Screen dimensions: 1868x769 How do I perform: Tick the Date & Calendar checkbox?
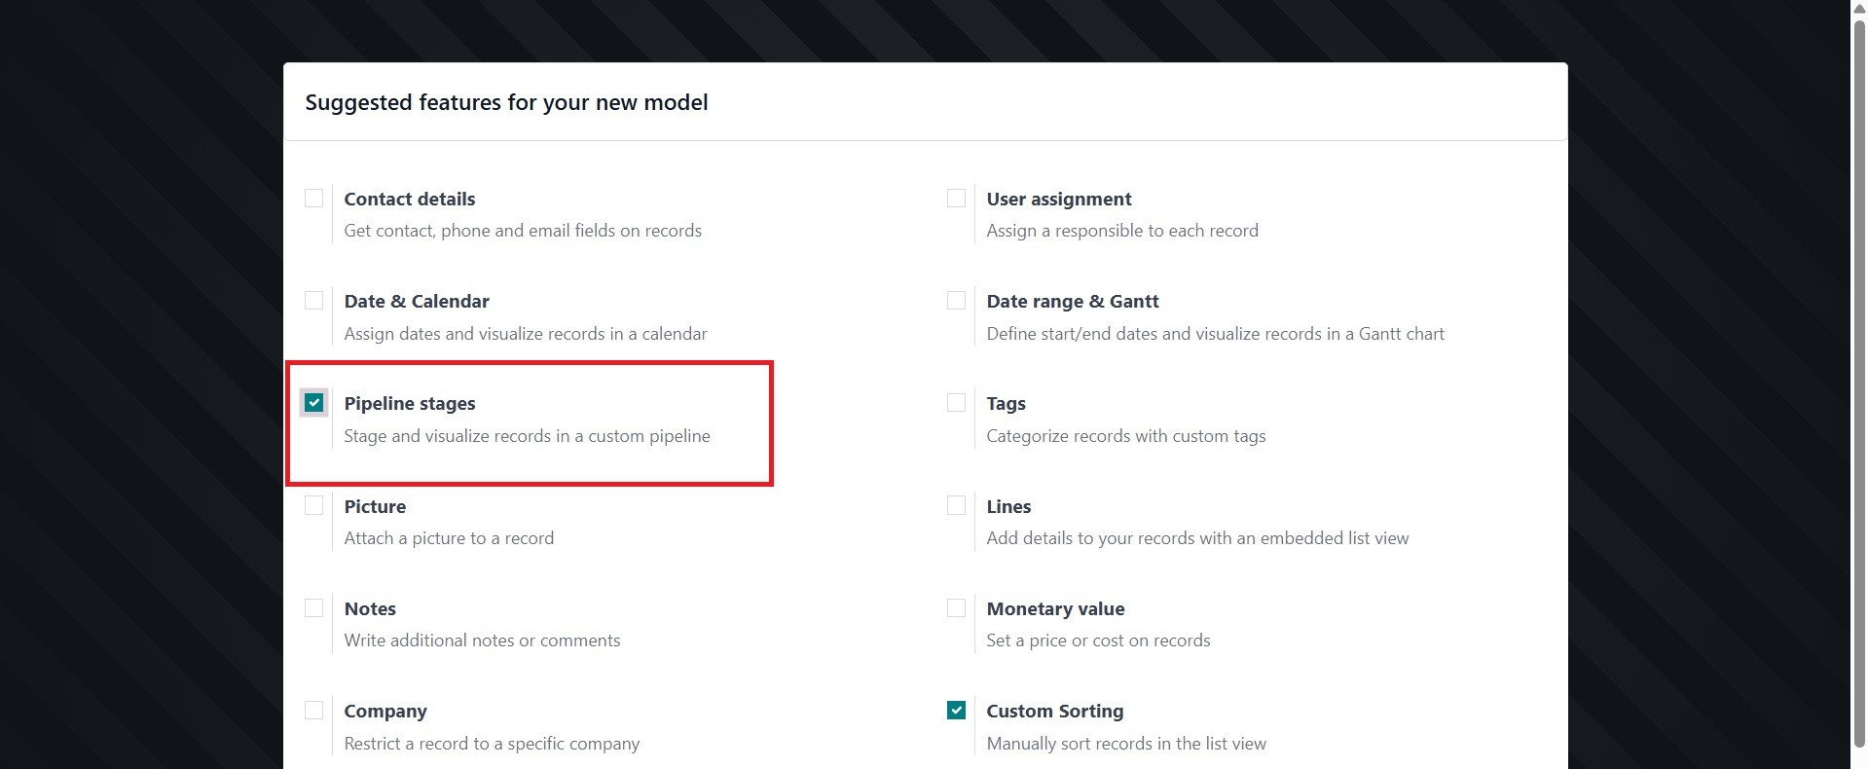313,301
